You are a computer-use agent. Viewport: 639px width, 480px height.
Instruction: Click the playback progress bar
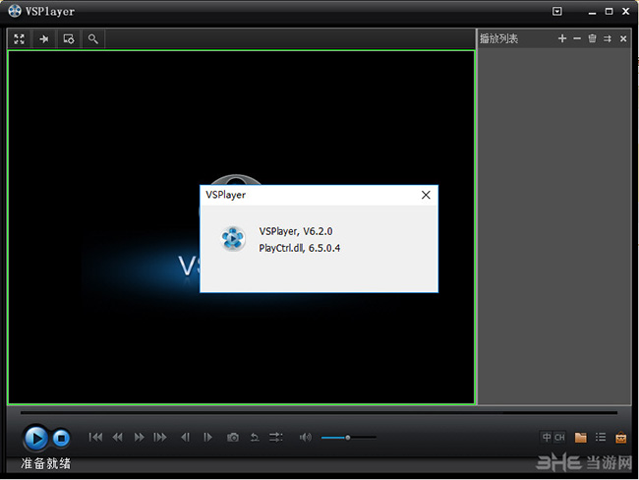[x=319, y=412]
